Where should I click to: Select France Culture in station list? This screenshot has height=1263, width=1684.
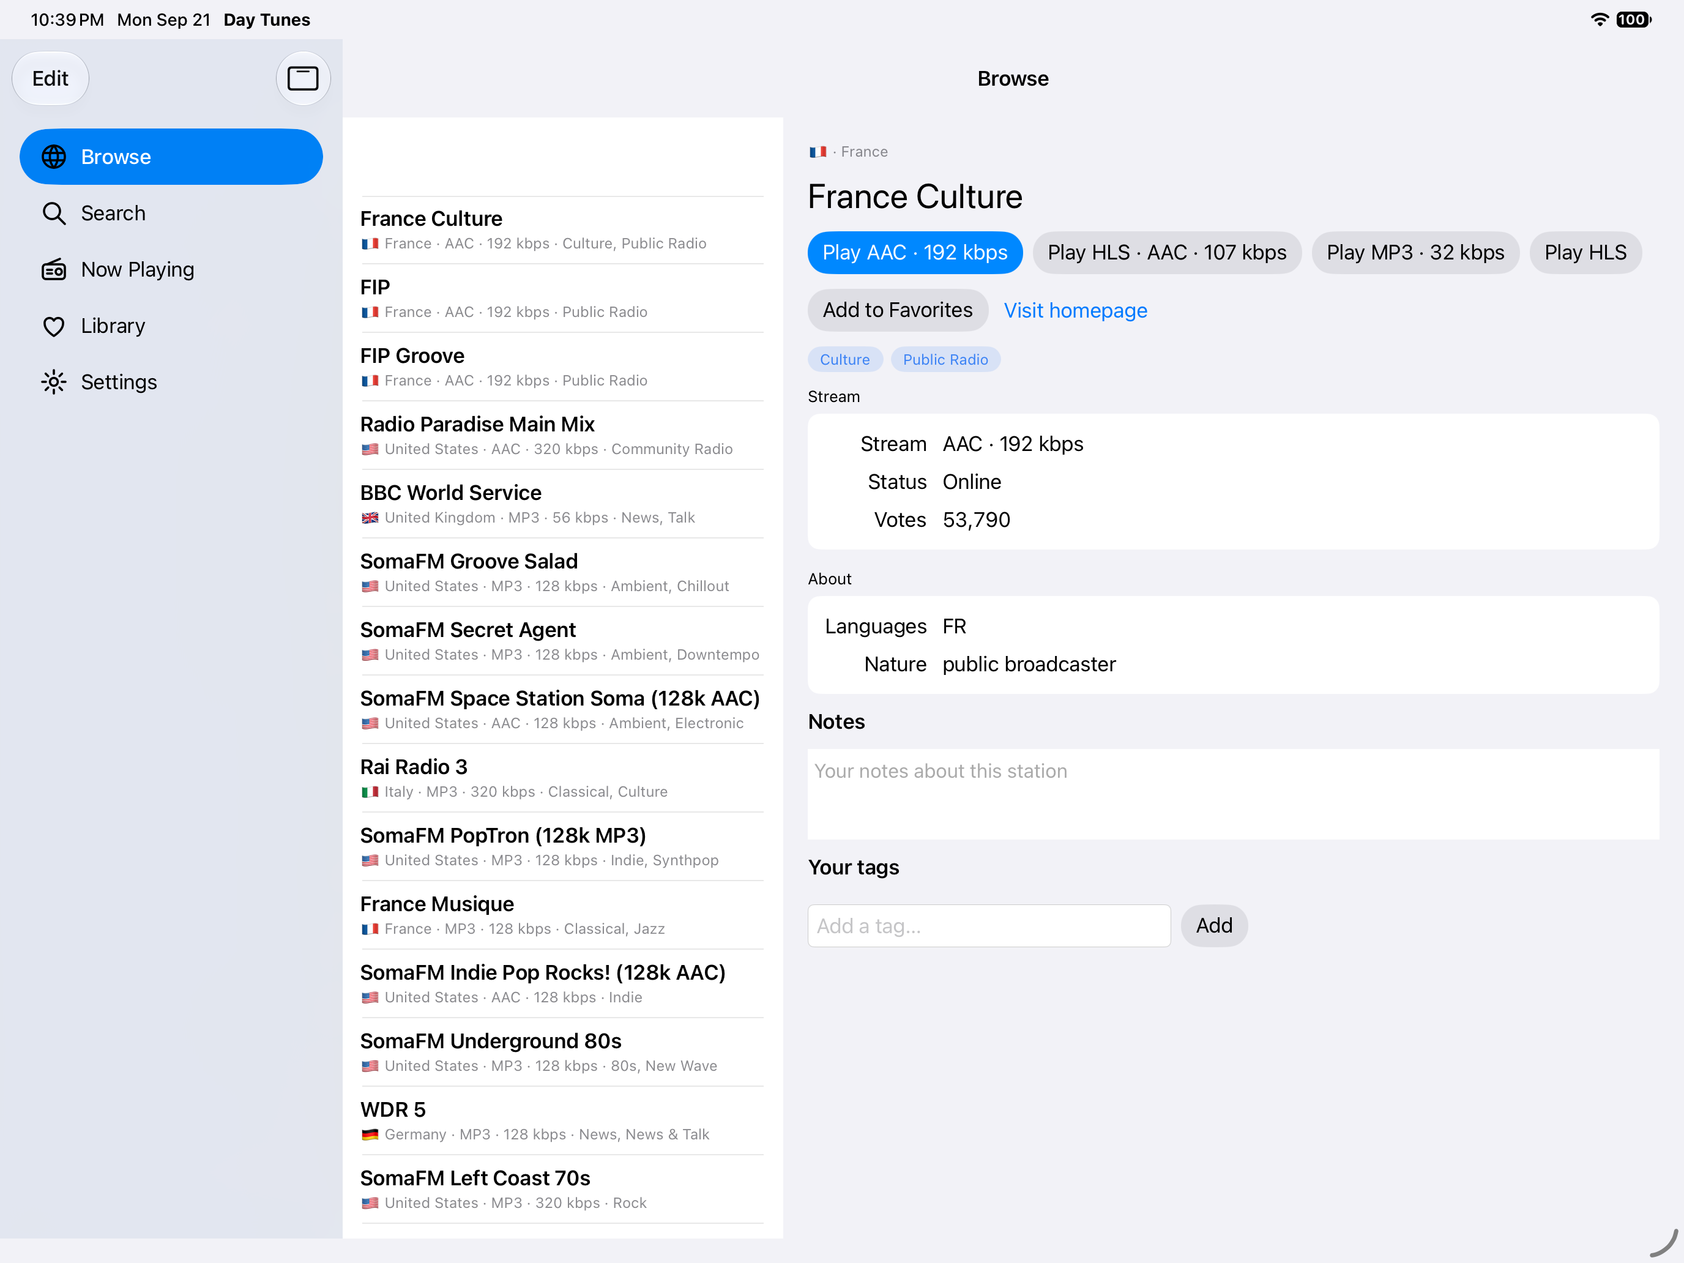[562, 230]
